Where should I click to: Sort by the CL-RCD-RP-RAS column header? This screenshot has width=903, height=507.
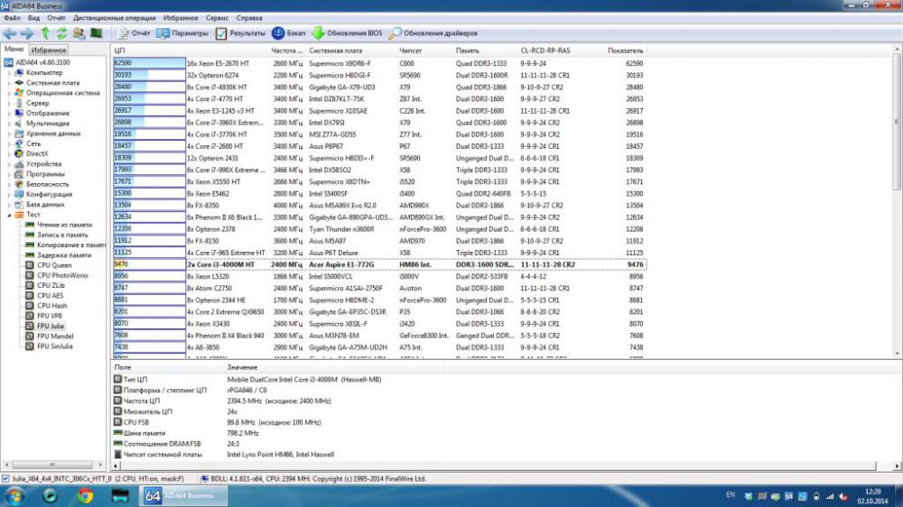pyautogui.click(x=552, y=51)
